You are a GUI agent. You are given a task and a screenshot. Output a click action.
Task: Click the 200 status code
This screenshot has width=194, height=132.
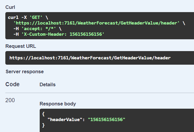pyautogui.click(x=10, y=100)
